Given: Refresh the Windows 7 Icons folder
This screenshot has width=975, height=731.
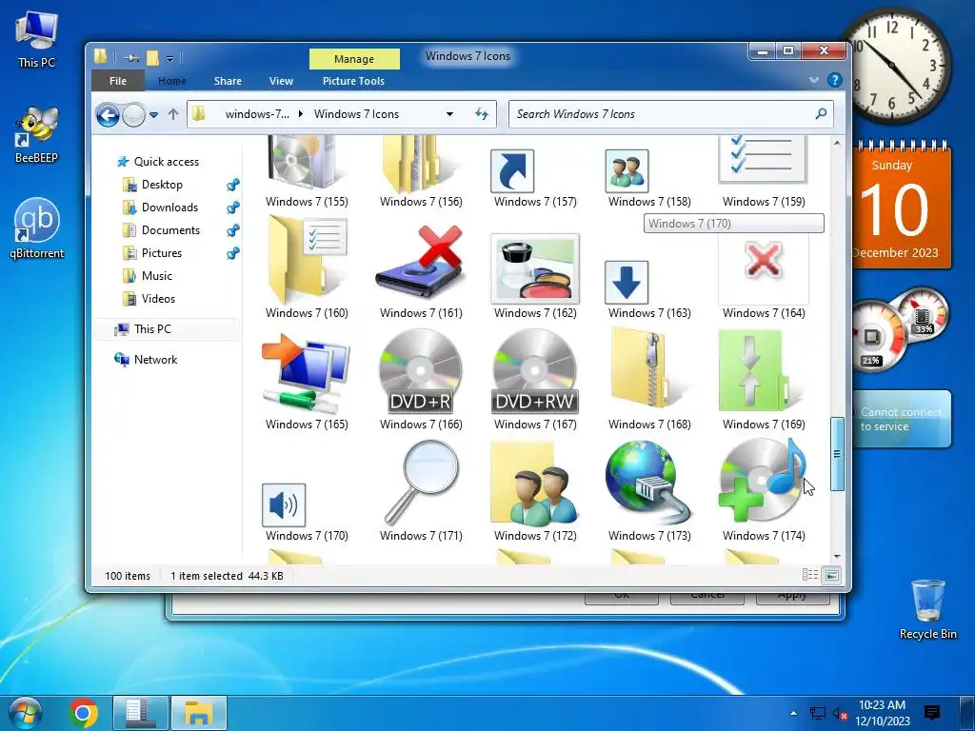Looking at the screenshot, I should tap(482, 114).
